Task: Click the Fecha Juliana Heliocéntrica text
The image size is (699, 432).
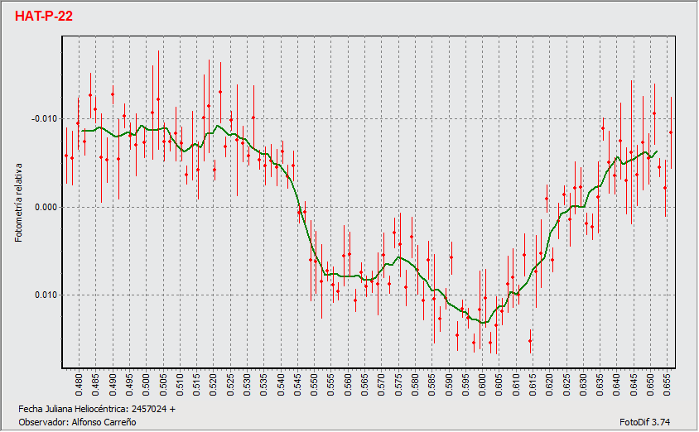Action: click(x=96, y=409)
